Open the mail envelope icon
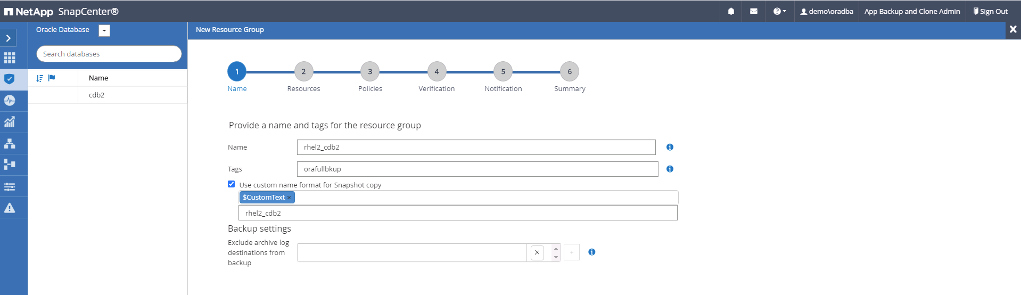The width and height of the screenshot is (1021, 295). (x=754, y=11)
